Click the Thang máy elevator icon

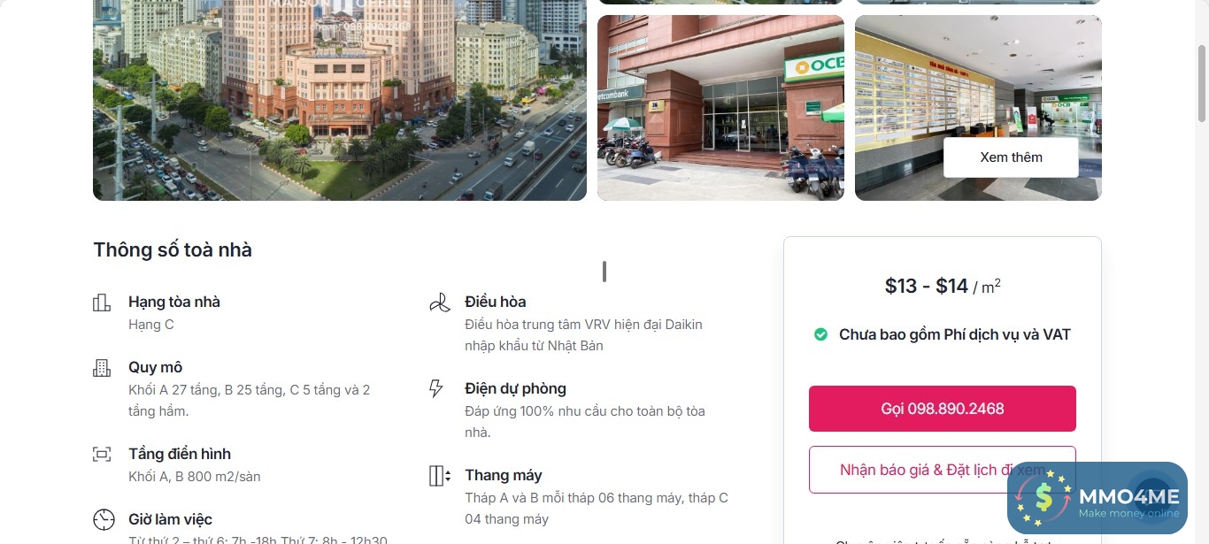pos(440,476)
